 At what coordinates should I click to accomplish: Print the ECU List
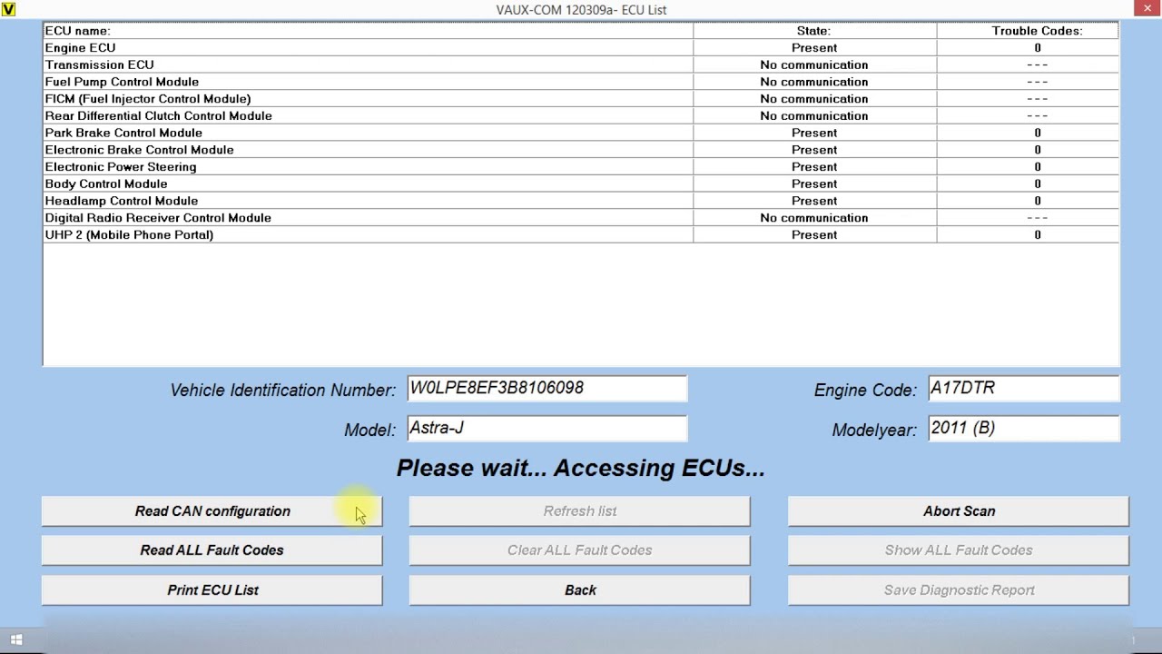212,590
